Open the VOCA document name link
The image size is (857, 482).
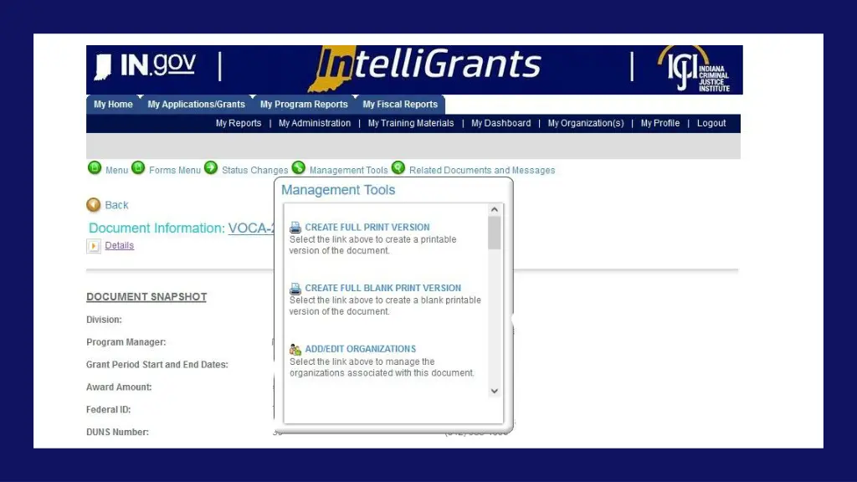(x=251, y=228)
